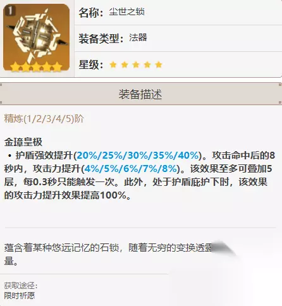
Task: Click the first star in 星级 rating
Action: click(x=113, y=64)
